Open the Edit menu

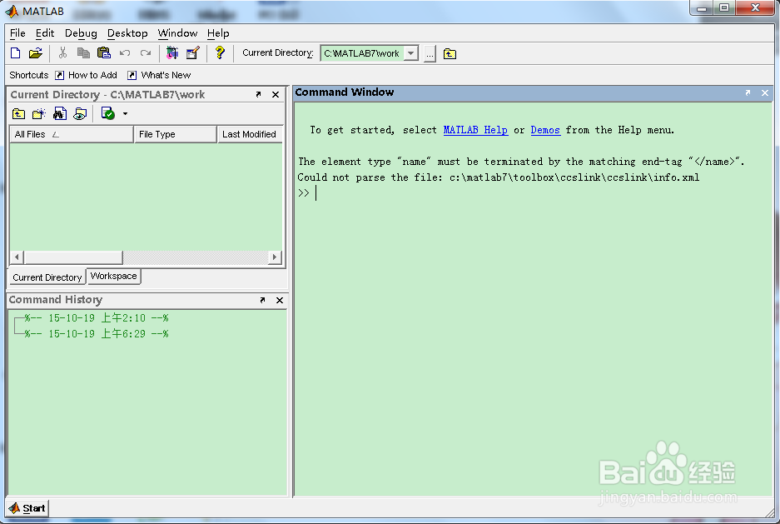[x=45, y=33]
